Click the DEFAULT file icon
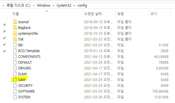The image size is (175, 103). pyautogui.click(x=15, y=62)
